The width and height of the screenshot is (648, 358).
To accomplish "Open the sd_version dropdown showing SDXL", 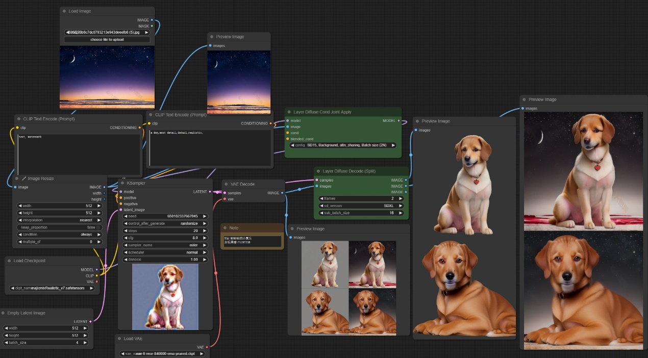I will point(362,206).
